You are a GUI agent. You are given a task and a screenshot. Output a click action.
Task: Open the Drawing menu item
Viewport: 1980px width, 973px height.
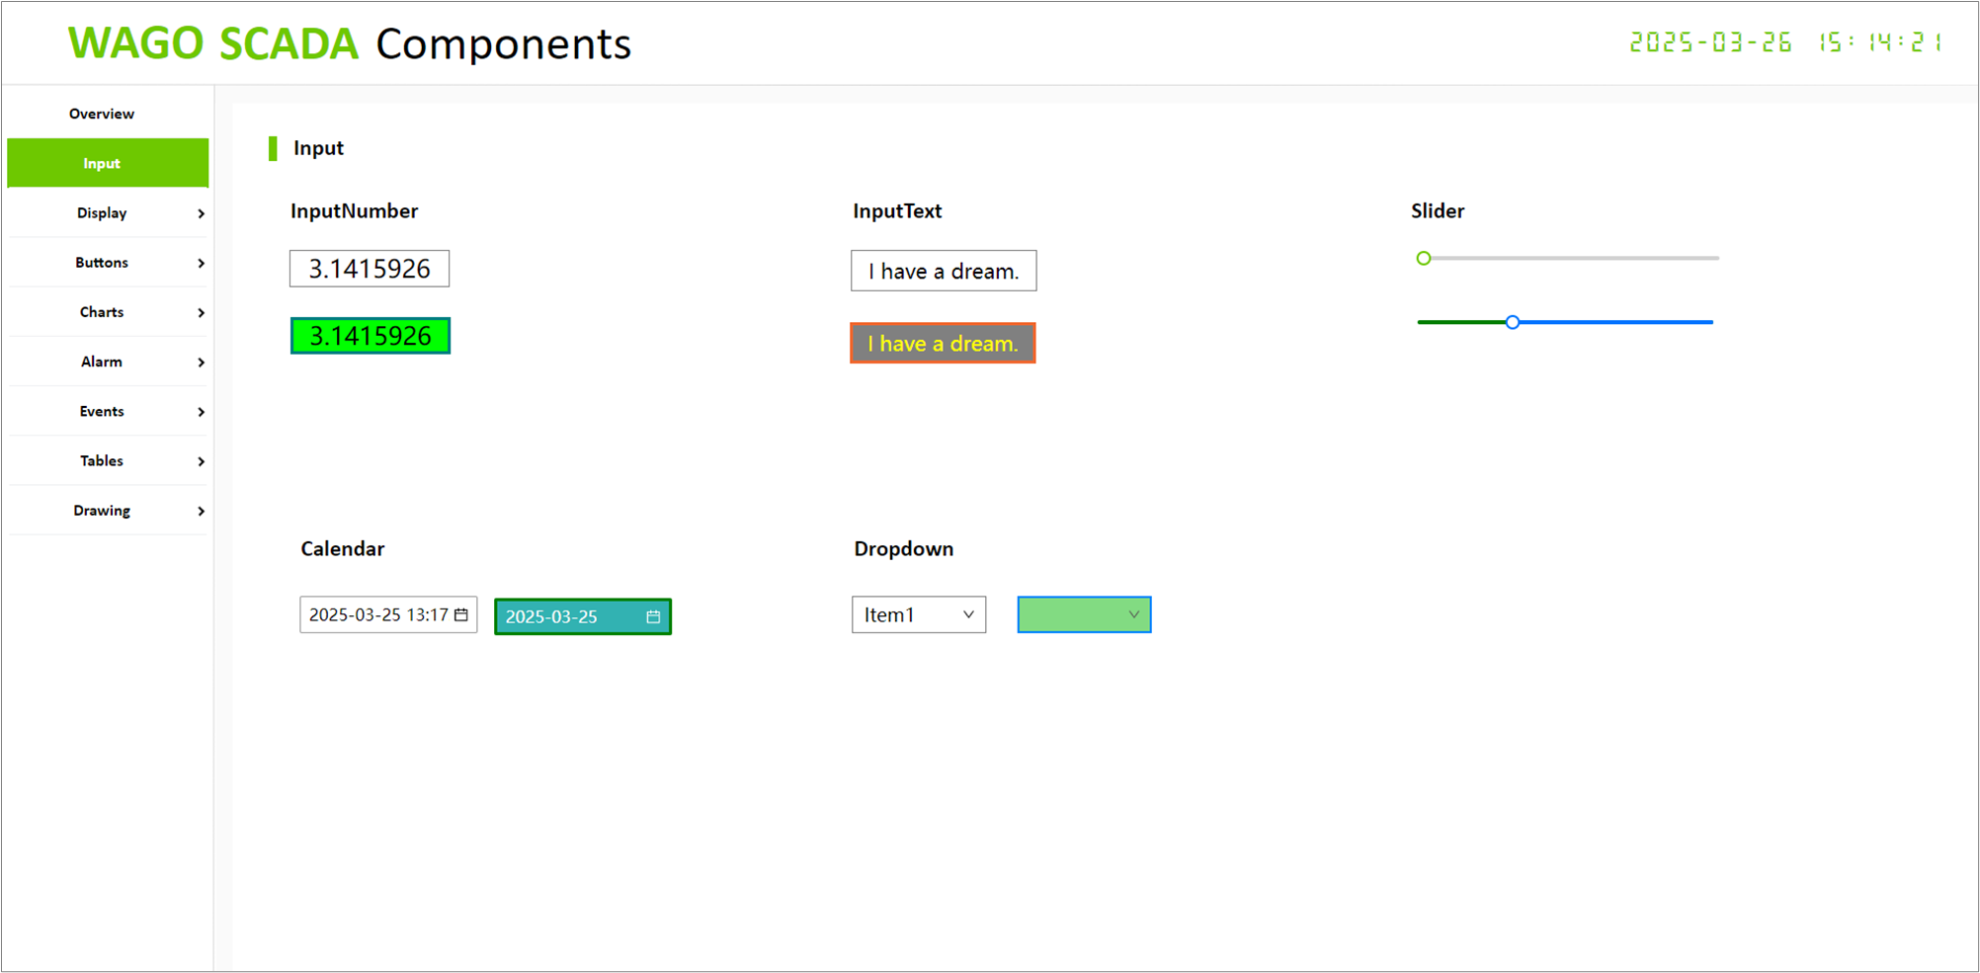click(x=102, y=511)
